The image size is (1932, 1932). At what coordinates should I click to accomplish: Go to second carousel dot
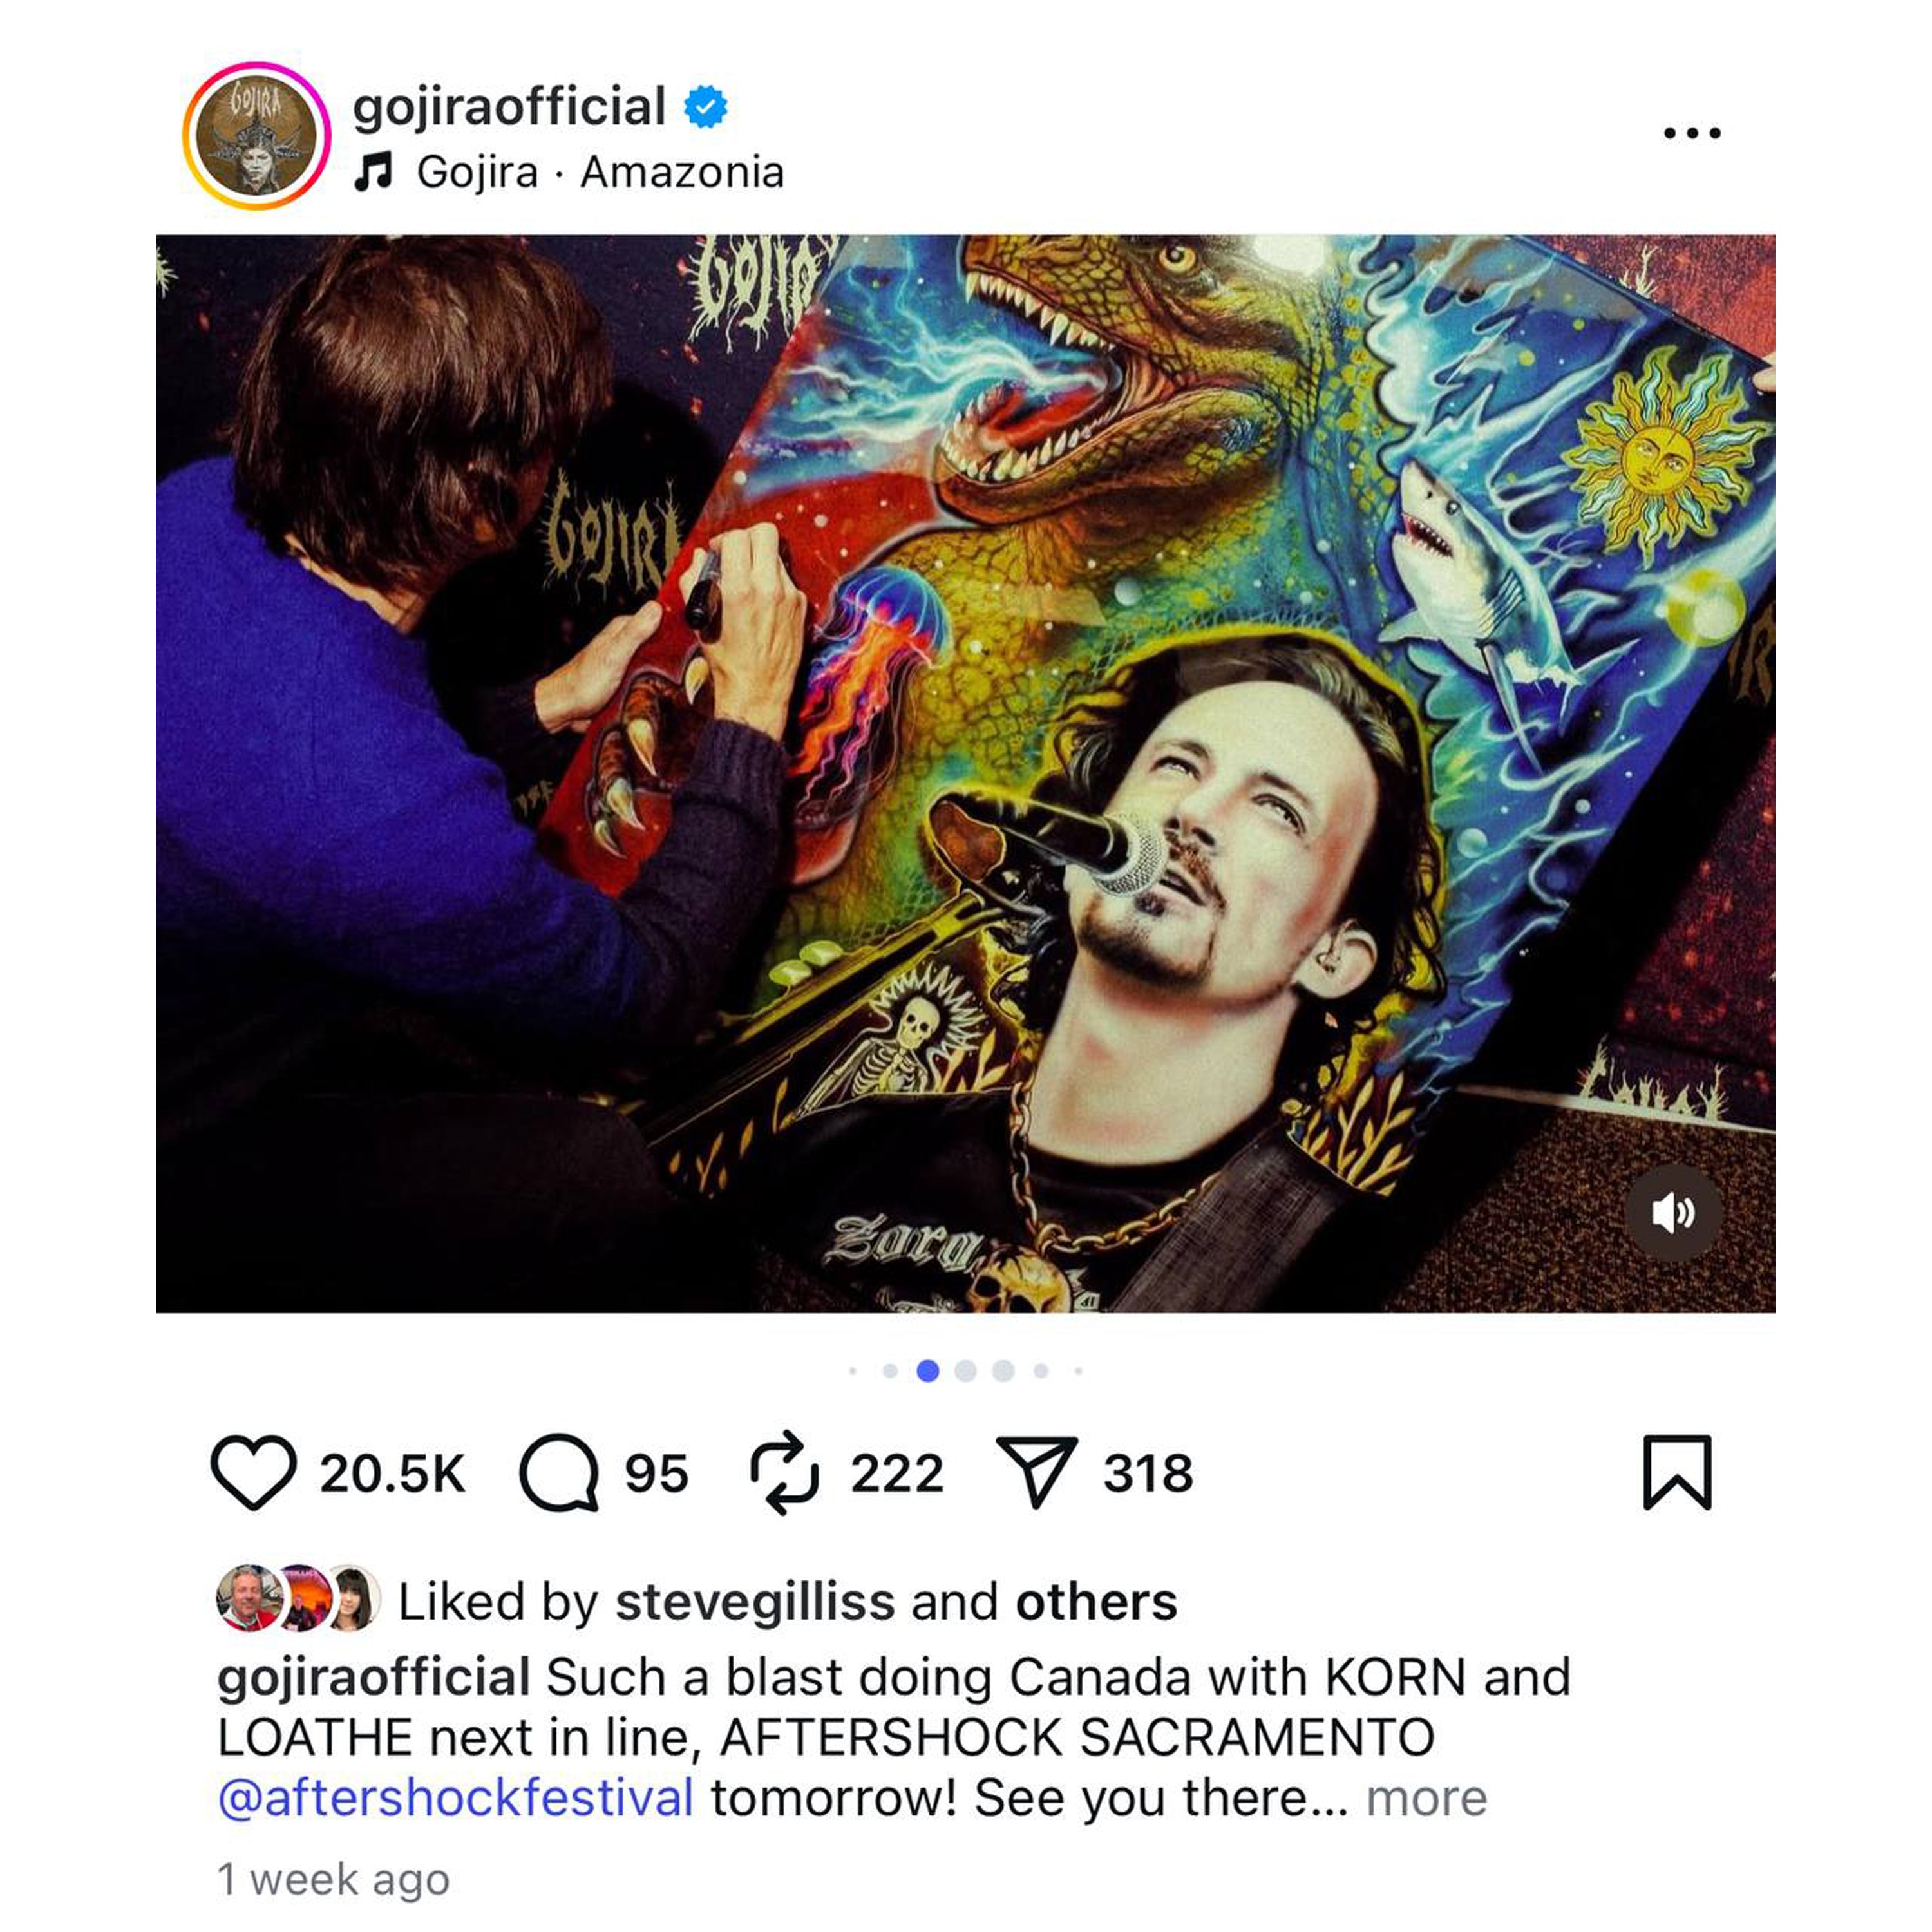(x=890, y=1371)
